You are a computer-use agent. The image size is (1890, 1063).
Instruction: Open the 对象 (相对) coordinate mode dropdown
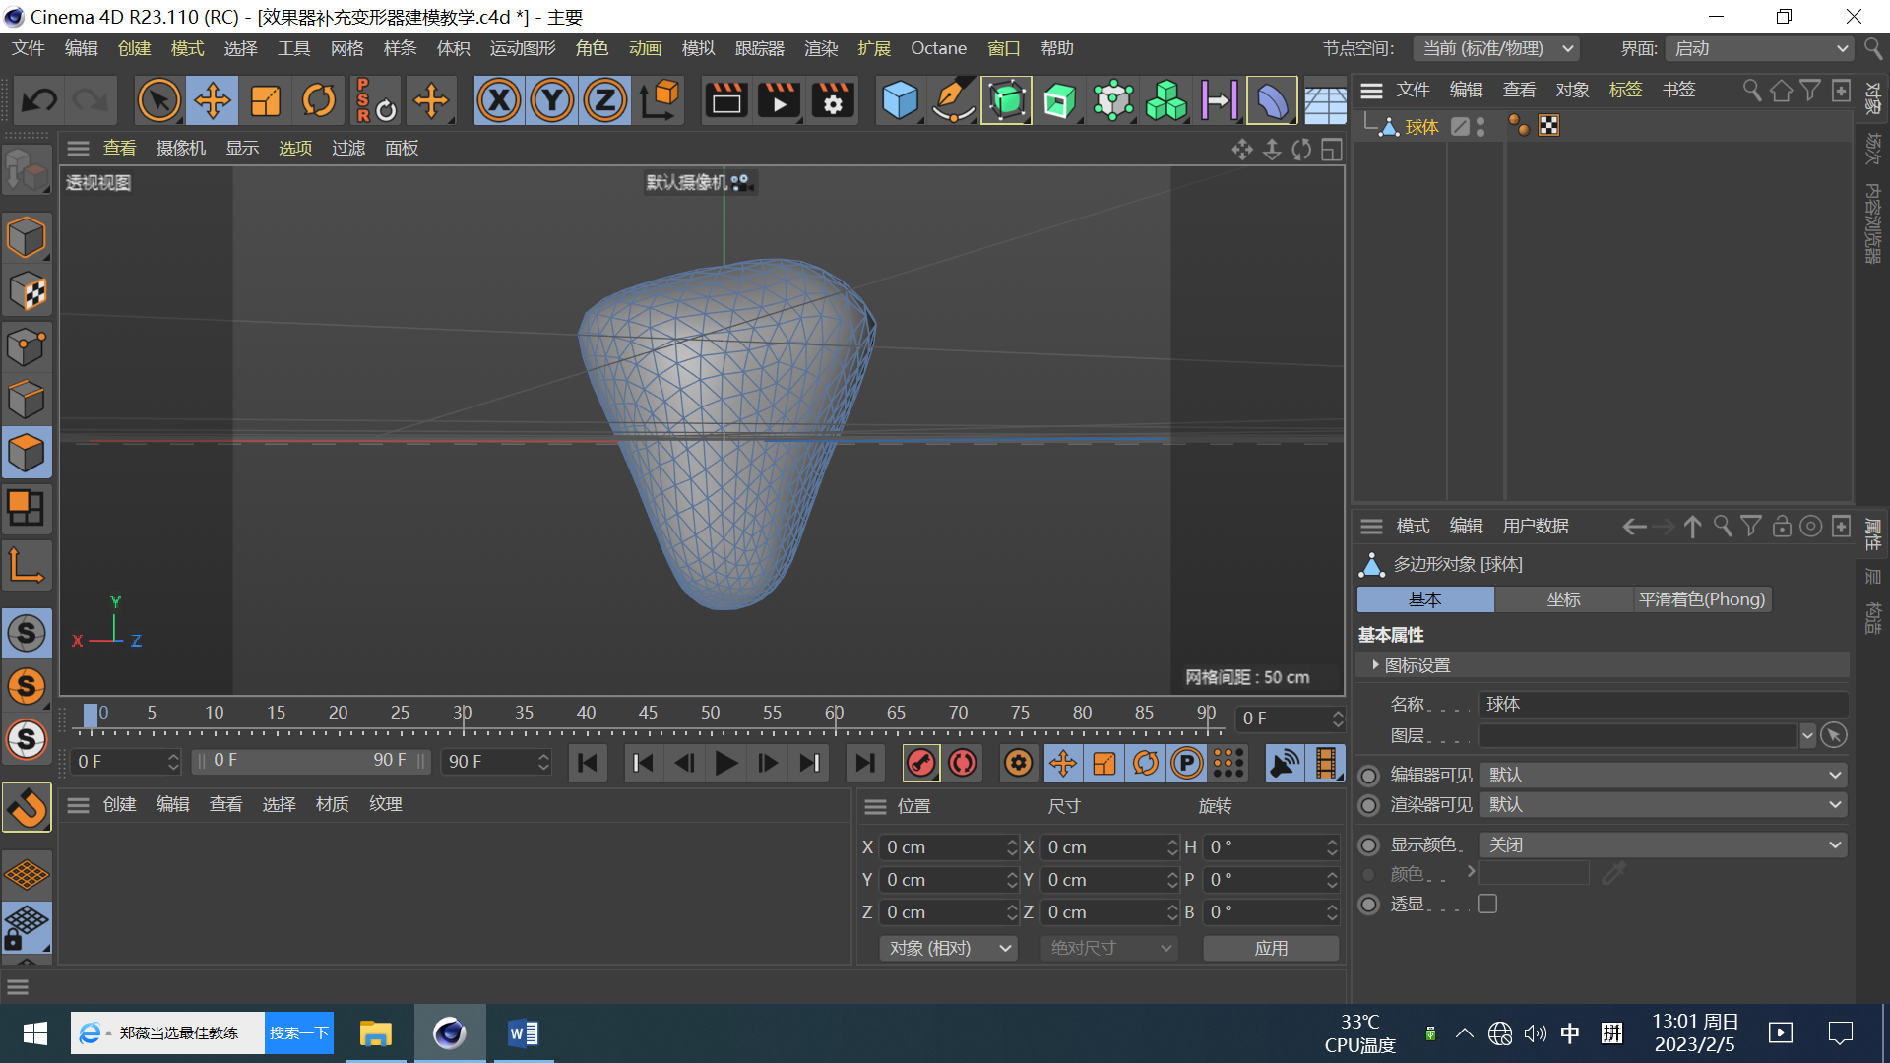pyautogui.click(x=949, y=948)
